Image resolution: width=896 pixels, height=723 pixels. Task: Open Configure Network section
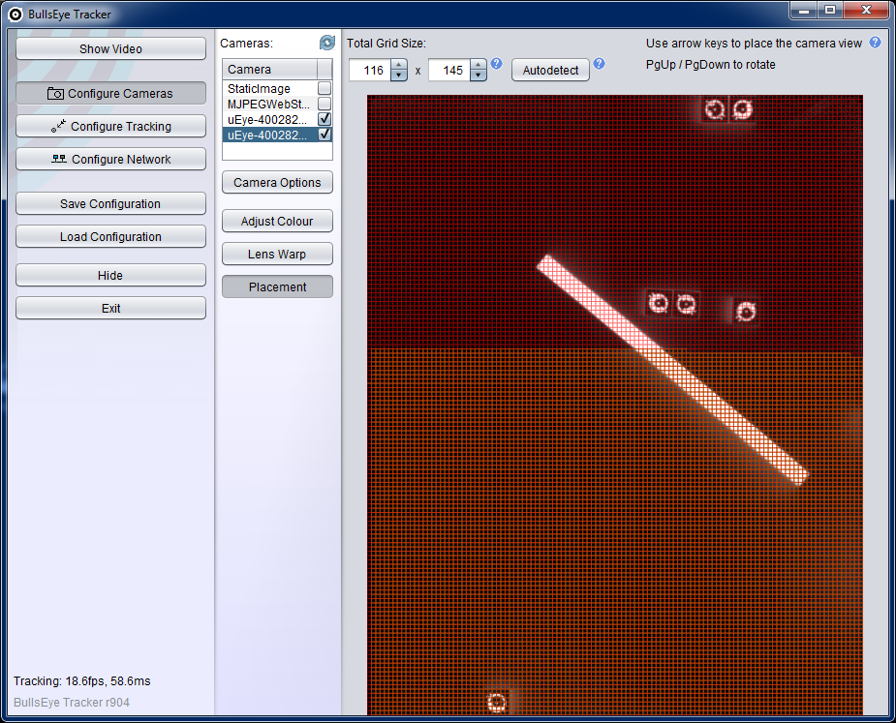110,160
